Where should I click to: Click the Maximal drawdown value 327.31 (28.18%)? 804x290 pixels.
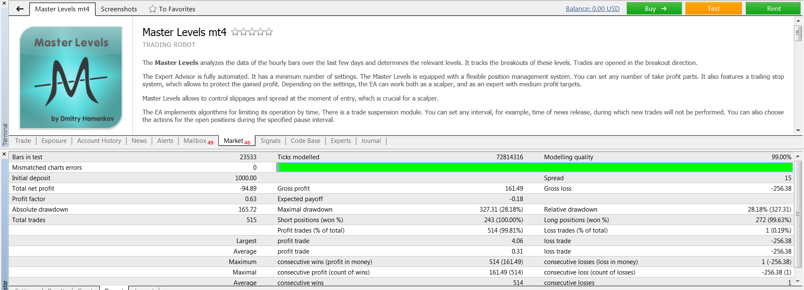point(501,210)
